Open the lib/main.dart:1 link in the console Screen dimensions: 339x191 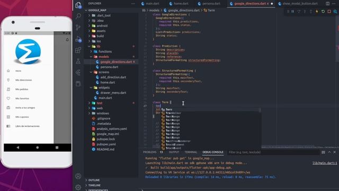pyautogui.click(x=325, y=163)
